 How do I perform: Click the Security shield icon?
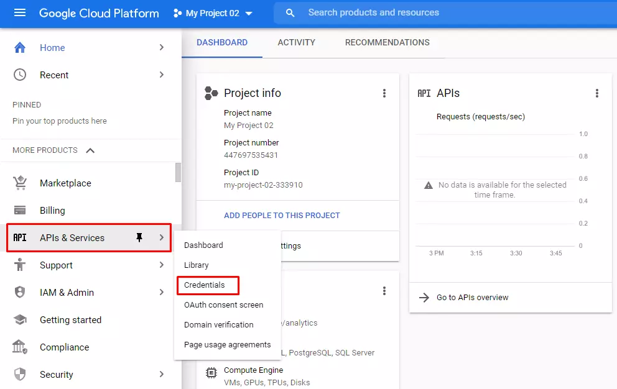click(x=20, y=374)
